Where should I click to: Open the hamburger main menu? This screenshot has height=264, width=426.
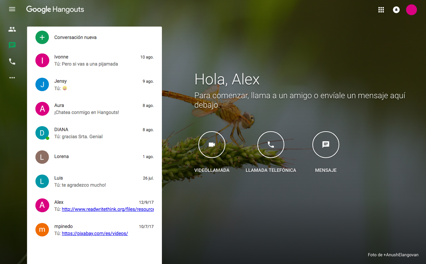coord(12,9)
